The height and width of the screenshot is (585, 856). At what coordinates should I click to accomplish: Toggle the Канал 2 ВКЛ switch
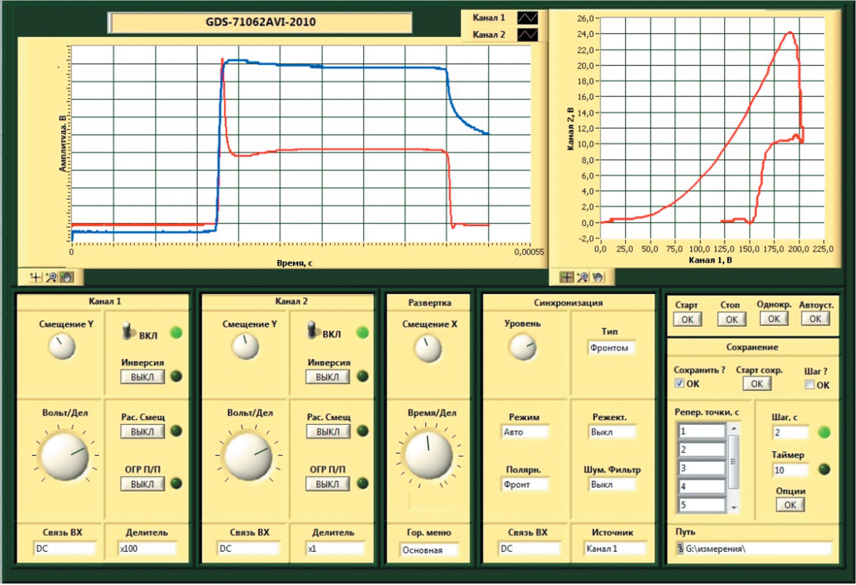[312, 330]
